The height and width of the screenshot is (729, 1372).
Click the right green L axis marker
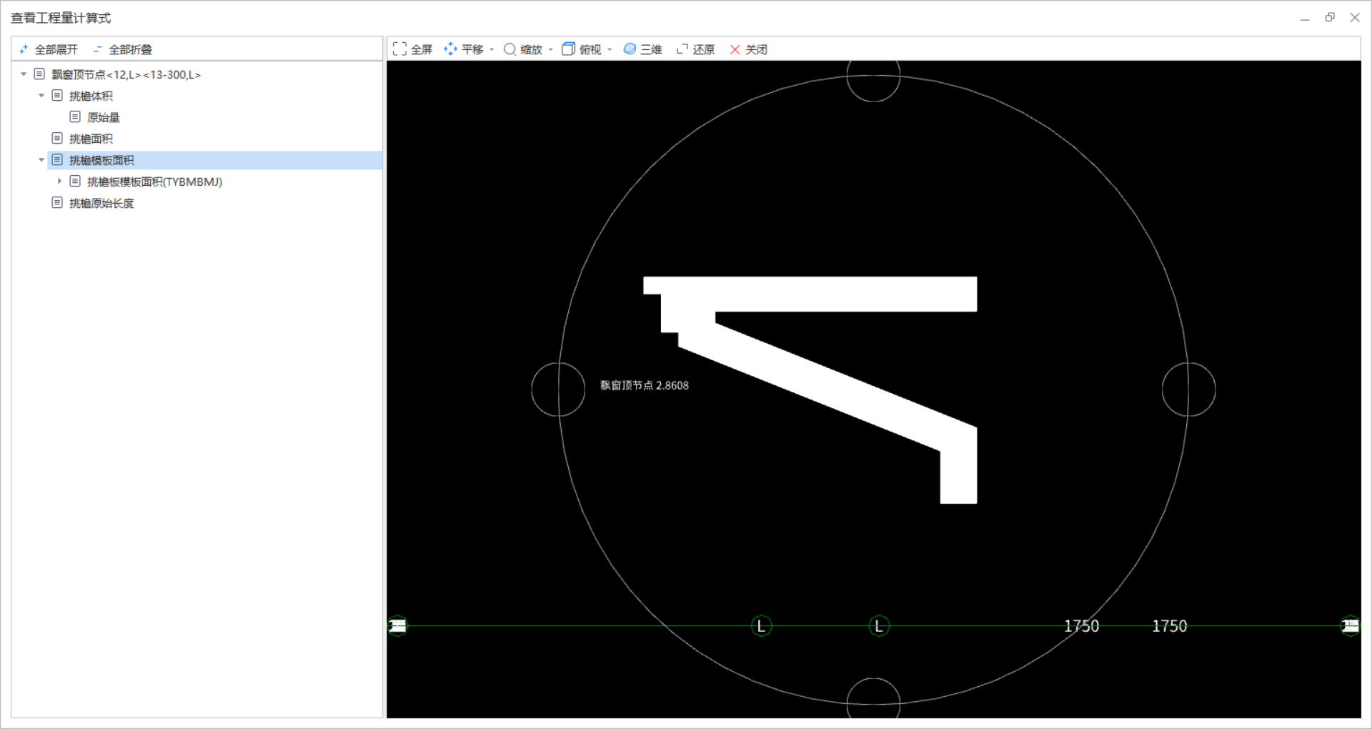pos(879,626)
